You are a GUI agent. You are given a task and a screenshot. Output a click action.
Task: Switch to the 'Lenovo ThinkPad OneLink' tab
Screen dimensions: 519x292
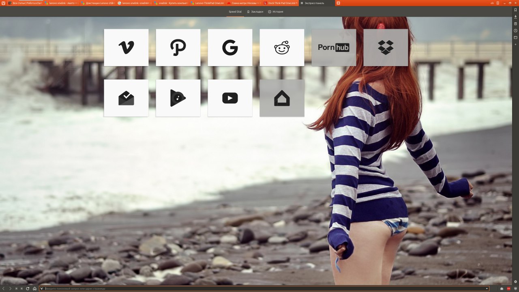[x=208, y=3]
